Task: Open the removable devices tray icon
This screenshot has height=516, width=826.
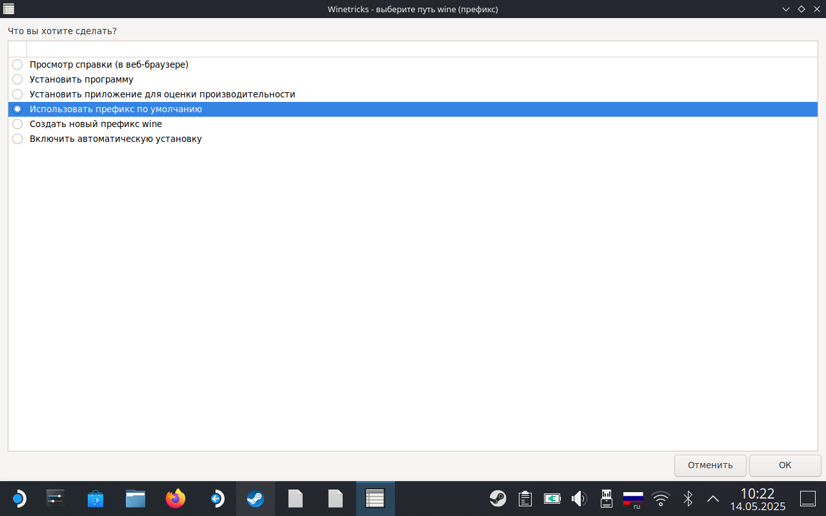Action: (x=606, y=499)
